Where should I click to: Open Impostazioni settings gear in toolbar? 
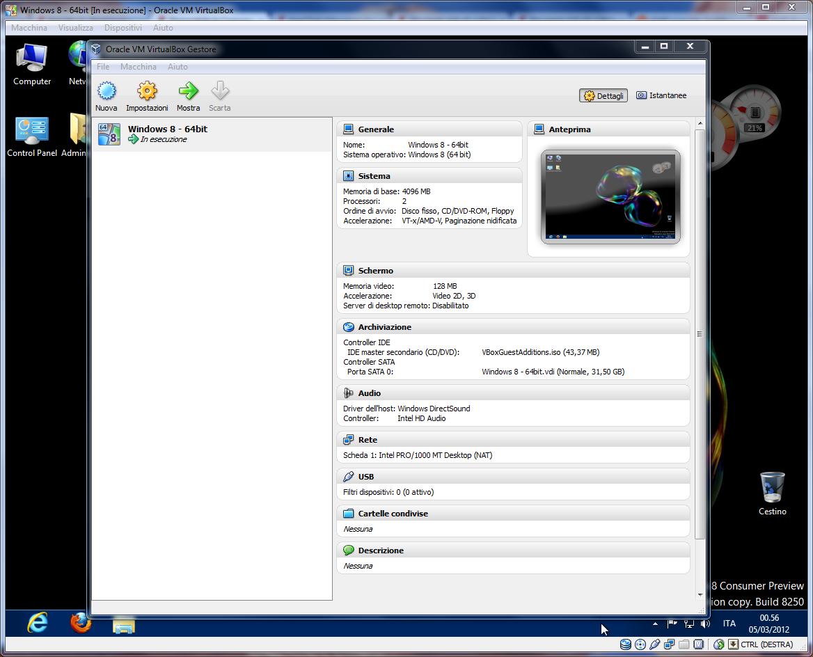coord(147,90)
